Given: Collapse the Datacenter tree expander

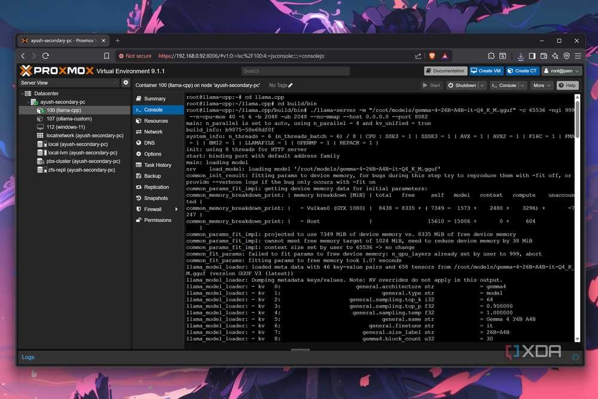Looking at the screenshot, I should pyautogui.click(x=22, y=93).
